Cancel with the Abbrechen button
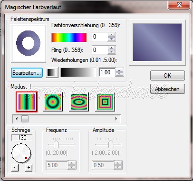 pyautogui.click(x=167, y=89)
